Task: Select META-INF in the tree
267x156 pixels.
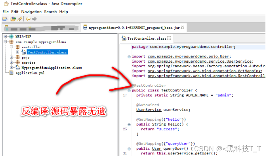Action: [23, 36]
